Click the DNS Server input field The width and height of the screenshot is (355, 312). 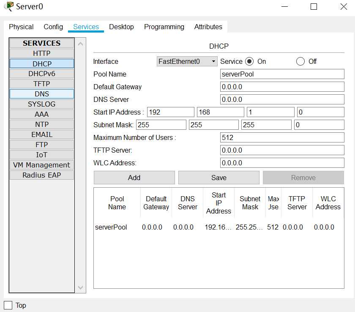pyautogui.click(x=282, y=99)
